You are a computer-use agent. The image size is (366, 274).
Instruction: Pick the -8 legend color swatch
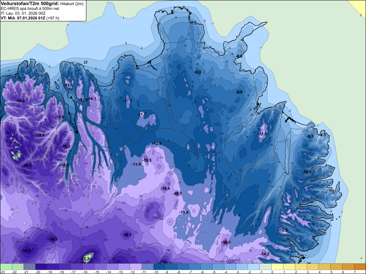[183, 267]
